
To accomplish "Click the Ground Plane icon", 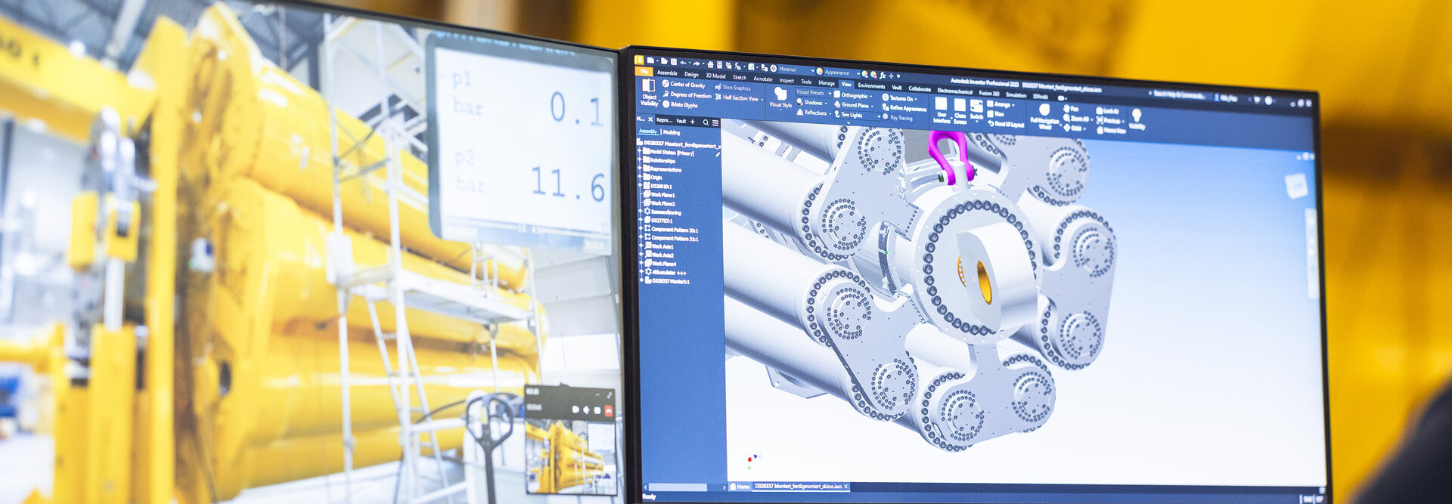I will pos(837,104).
